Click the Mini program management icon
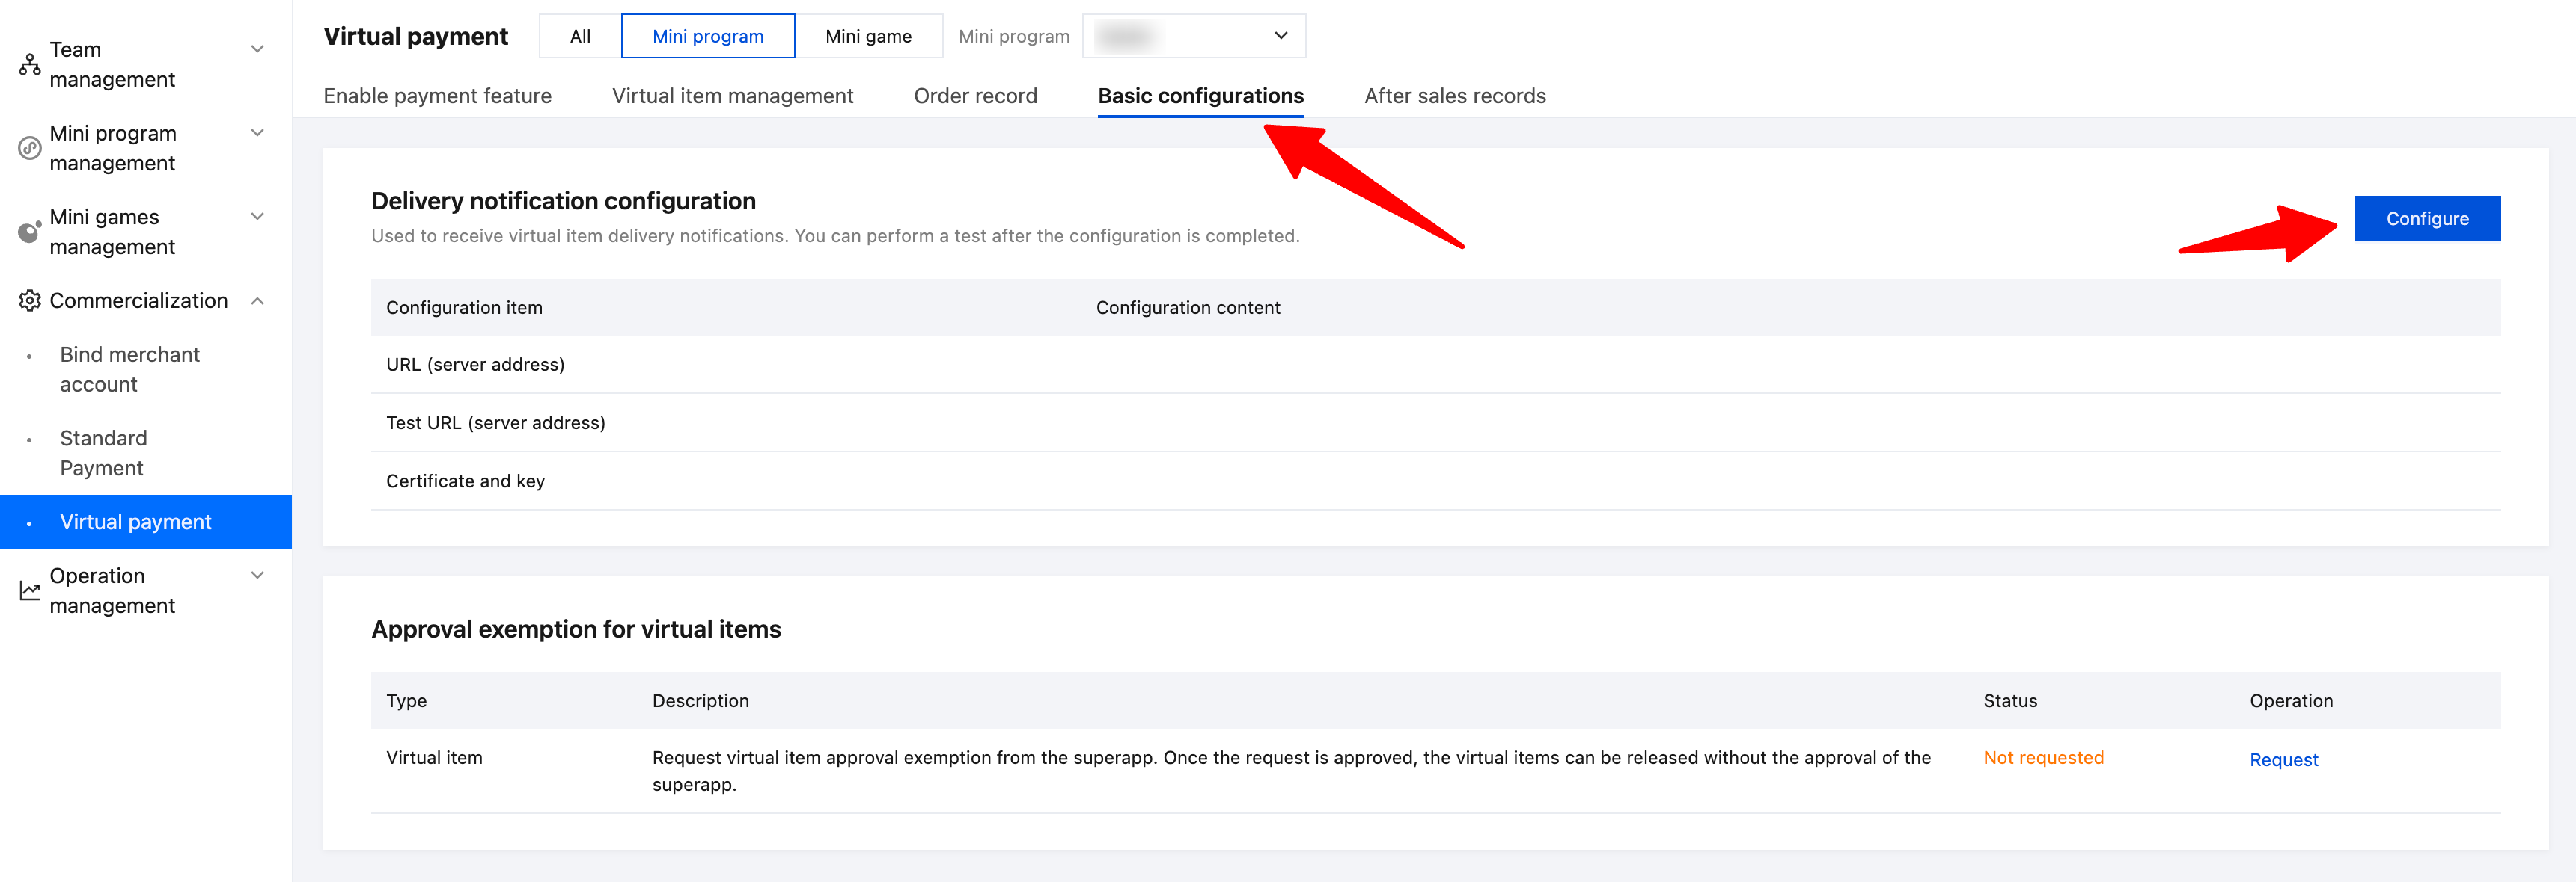Image resolution: width=2576 pixels, height=882 pixels. 29,148
